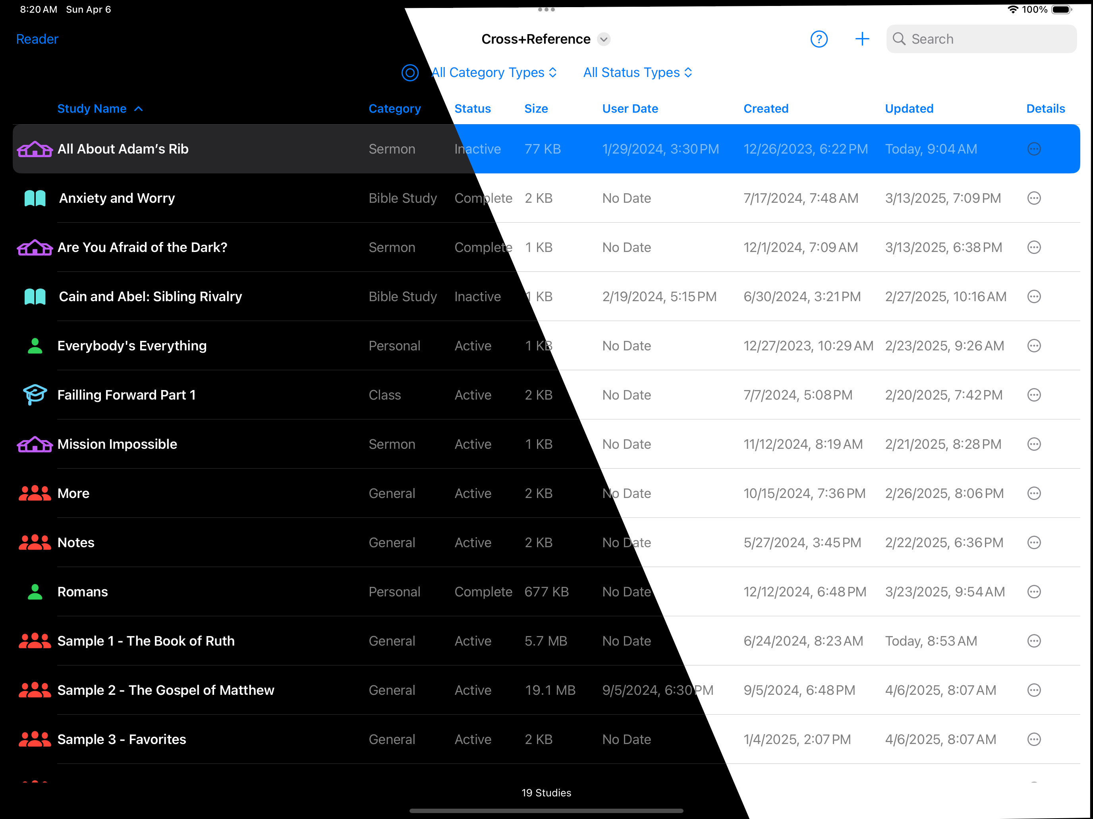Viewport: 1093px width, 819px height.
Task: Select Sample 3 - Favorites study
Action: [546, 740]
